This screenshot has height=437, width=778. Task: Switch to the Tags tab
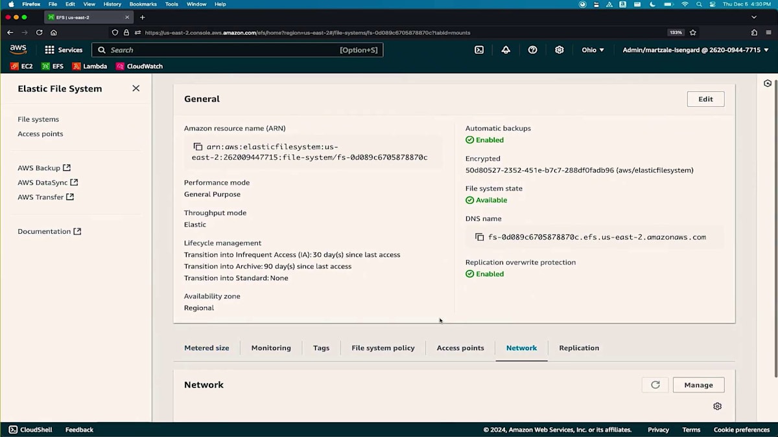point(321,348)
